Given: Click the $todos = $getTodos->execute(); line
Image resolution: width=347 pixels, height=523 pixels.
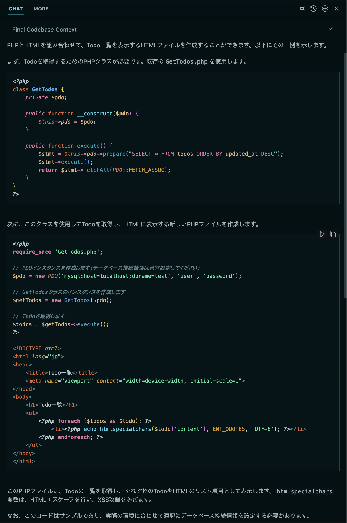Looking at the screenshot, I should (x=61, y=324).
